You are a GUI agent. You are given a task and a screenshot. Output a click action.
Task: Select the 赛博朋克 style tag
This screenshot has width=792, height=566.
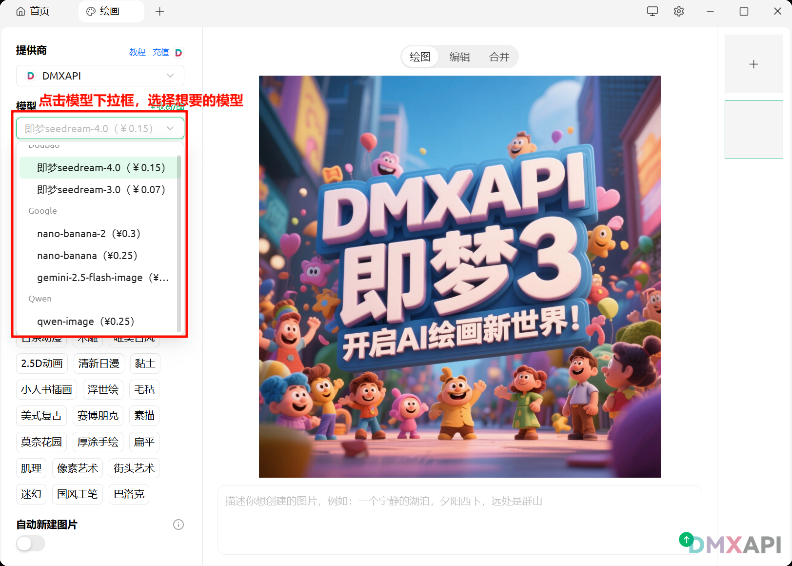point(98,416)
